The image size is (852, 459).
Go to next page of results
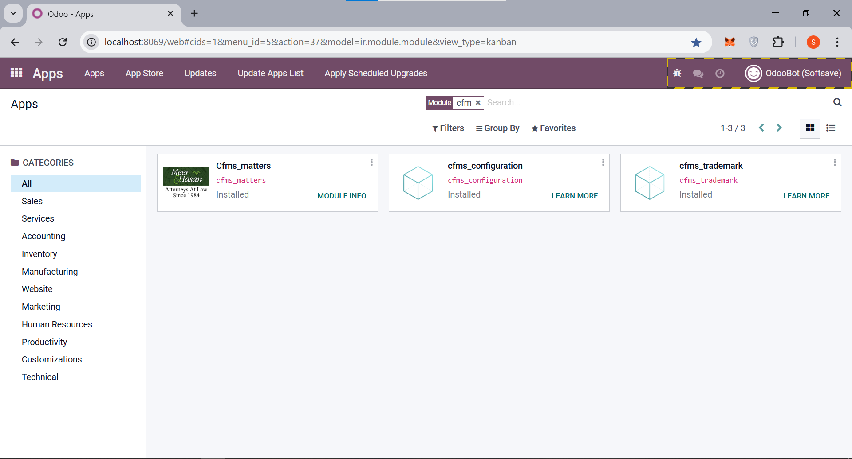coord(779,128)
